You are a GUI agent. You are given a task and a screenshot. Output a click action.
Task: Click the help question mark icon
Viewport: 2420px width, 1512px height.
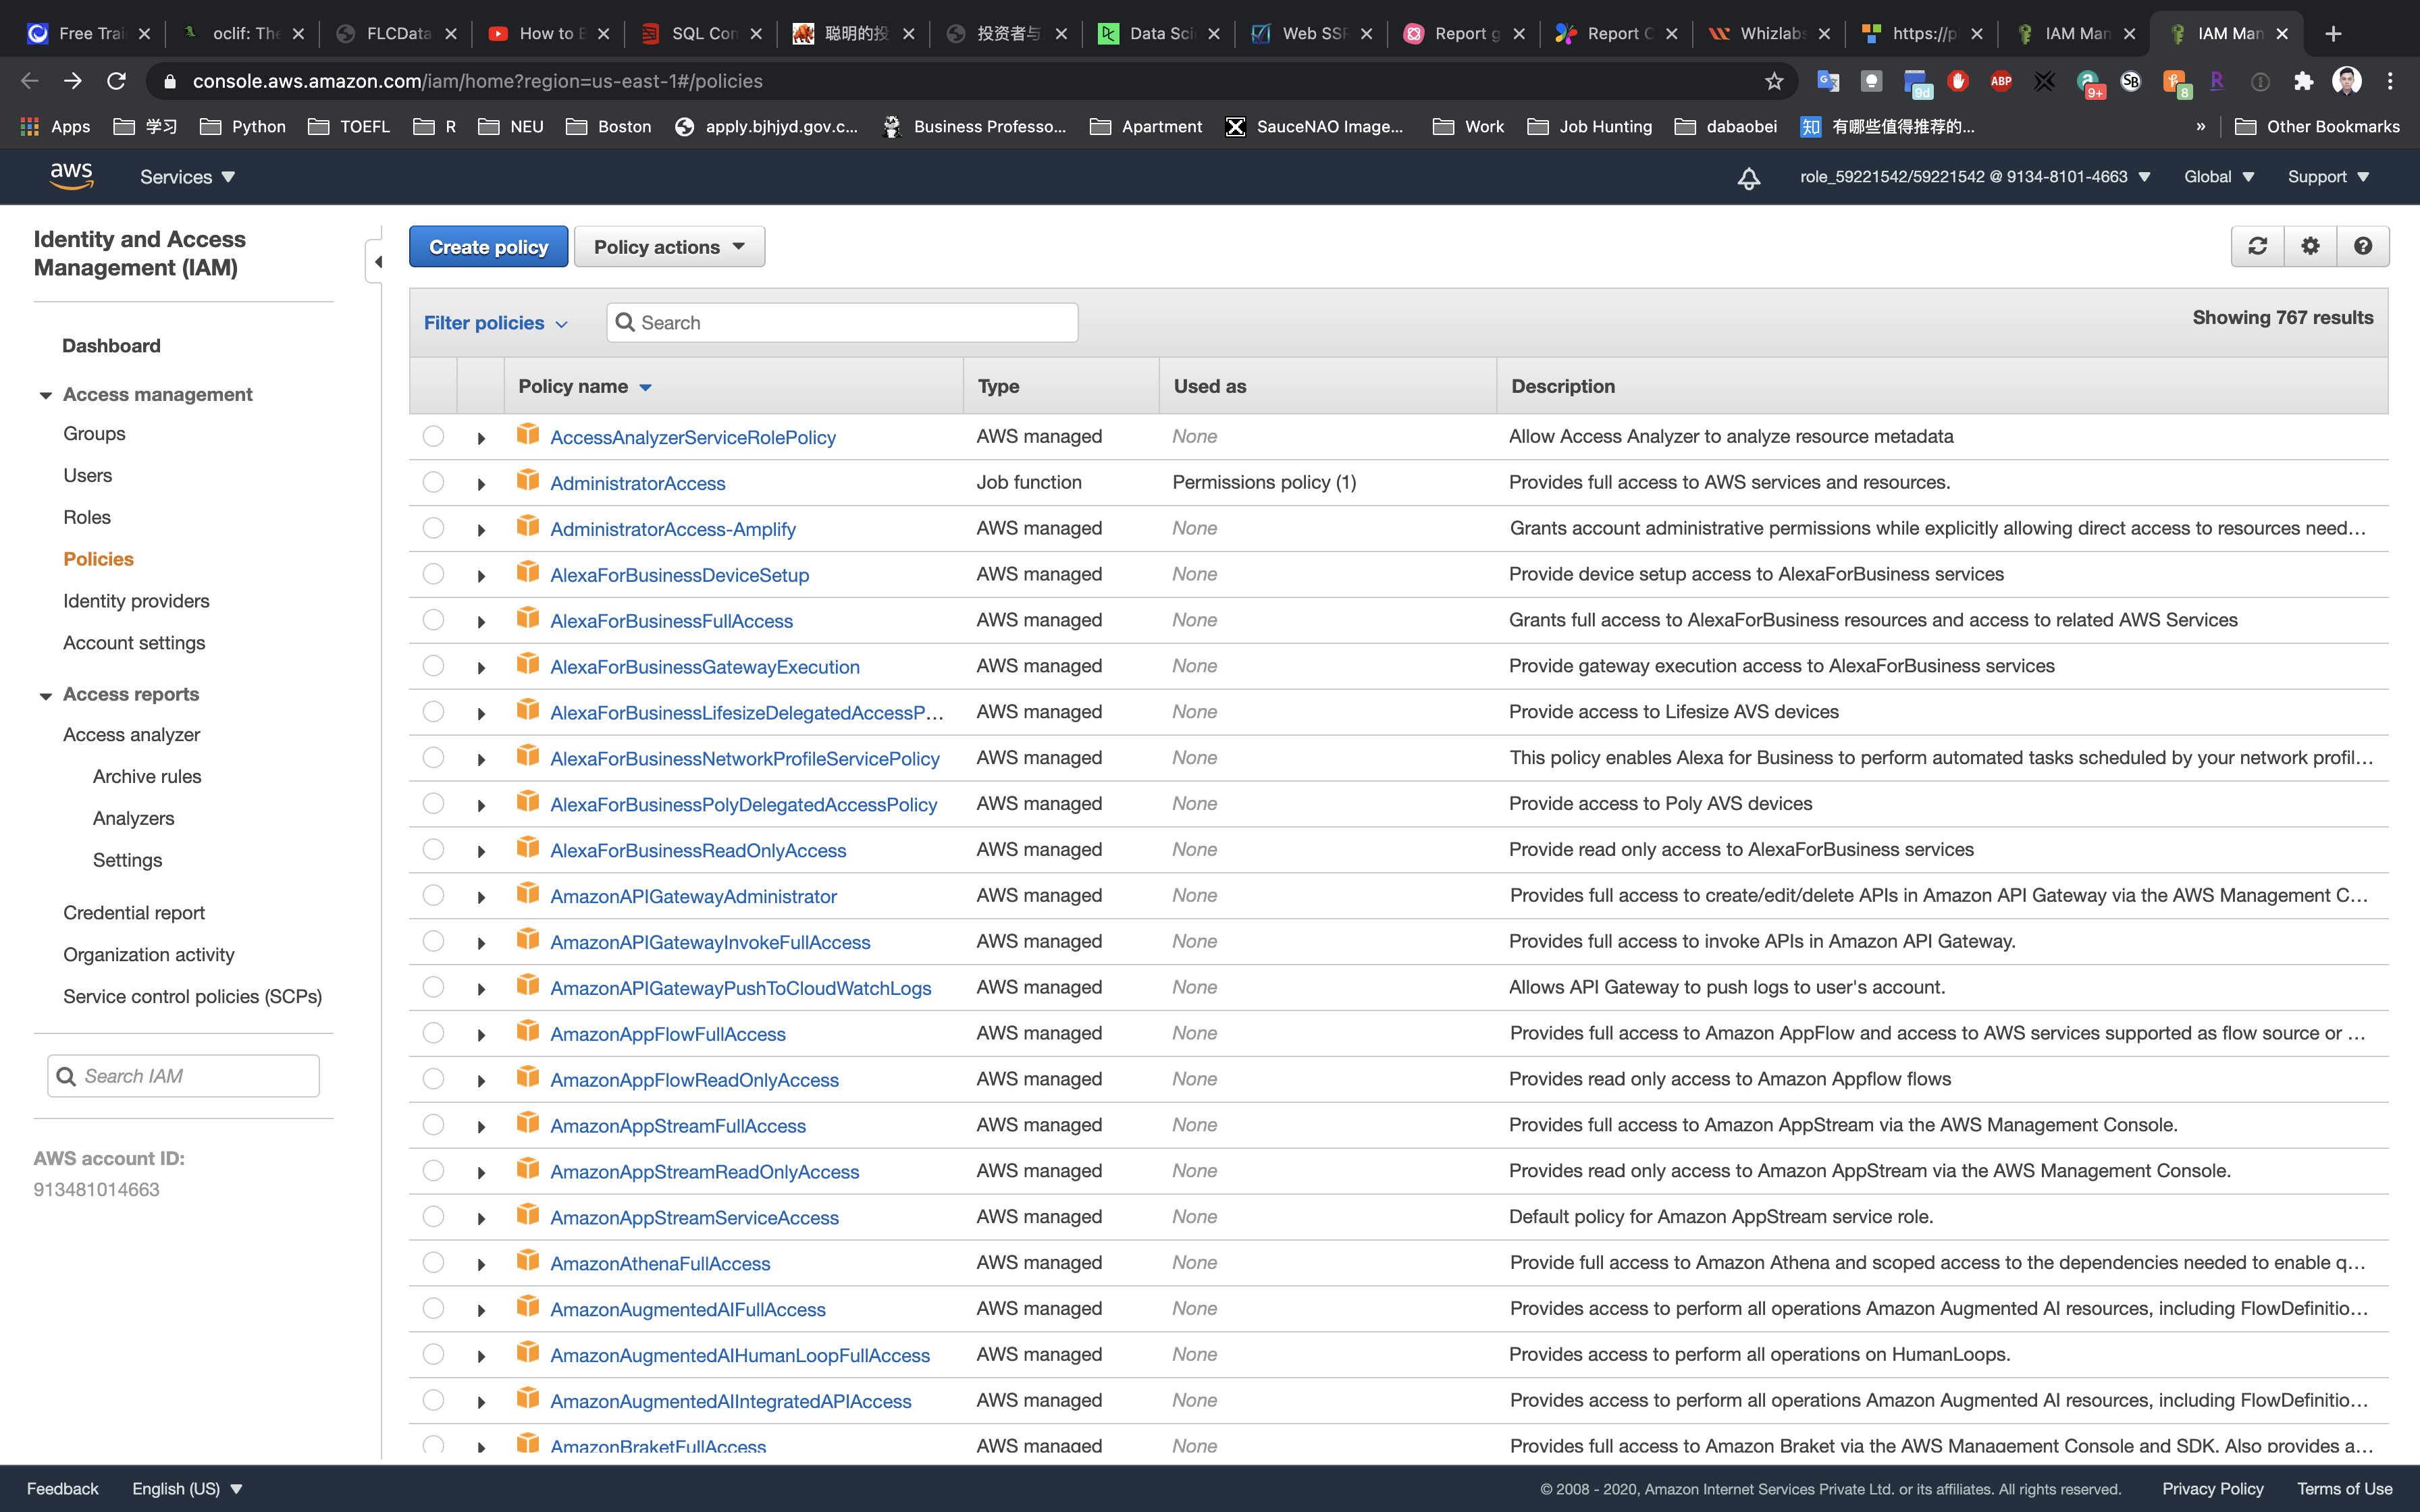click(2363, 246)
